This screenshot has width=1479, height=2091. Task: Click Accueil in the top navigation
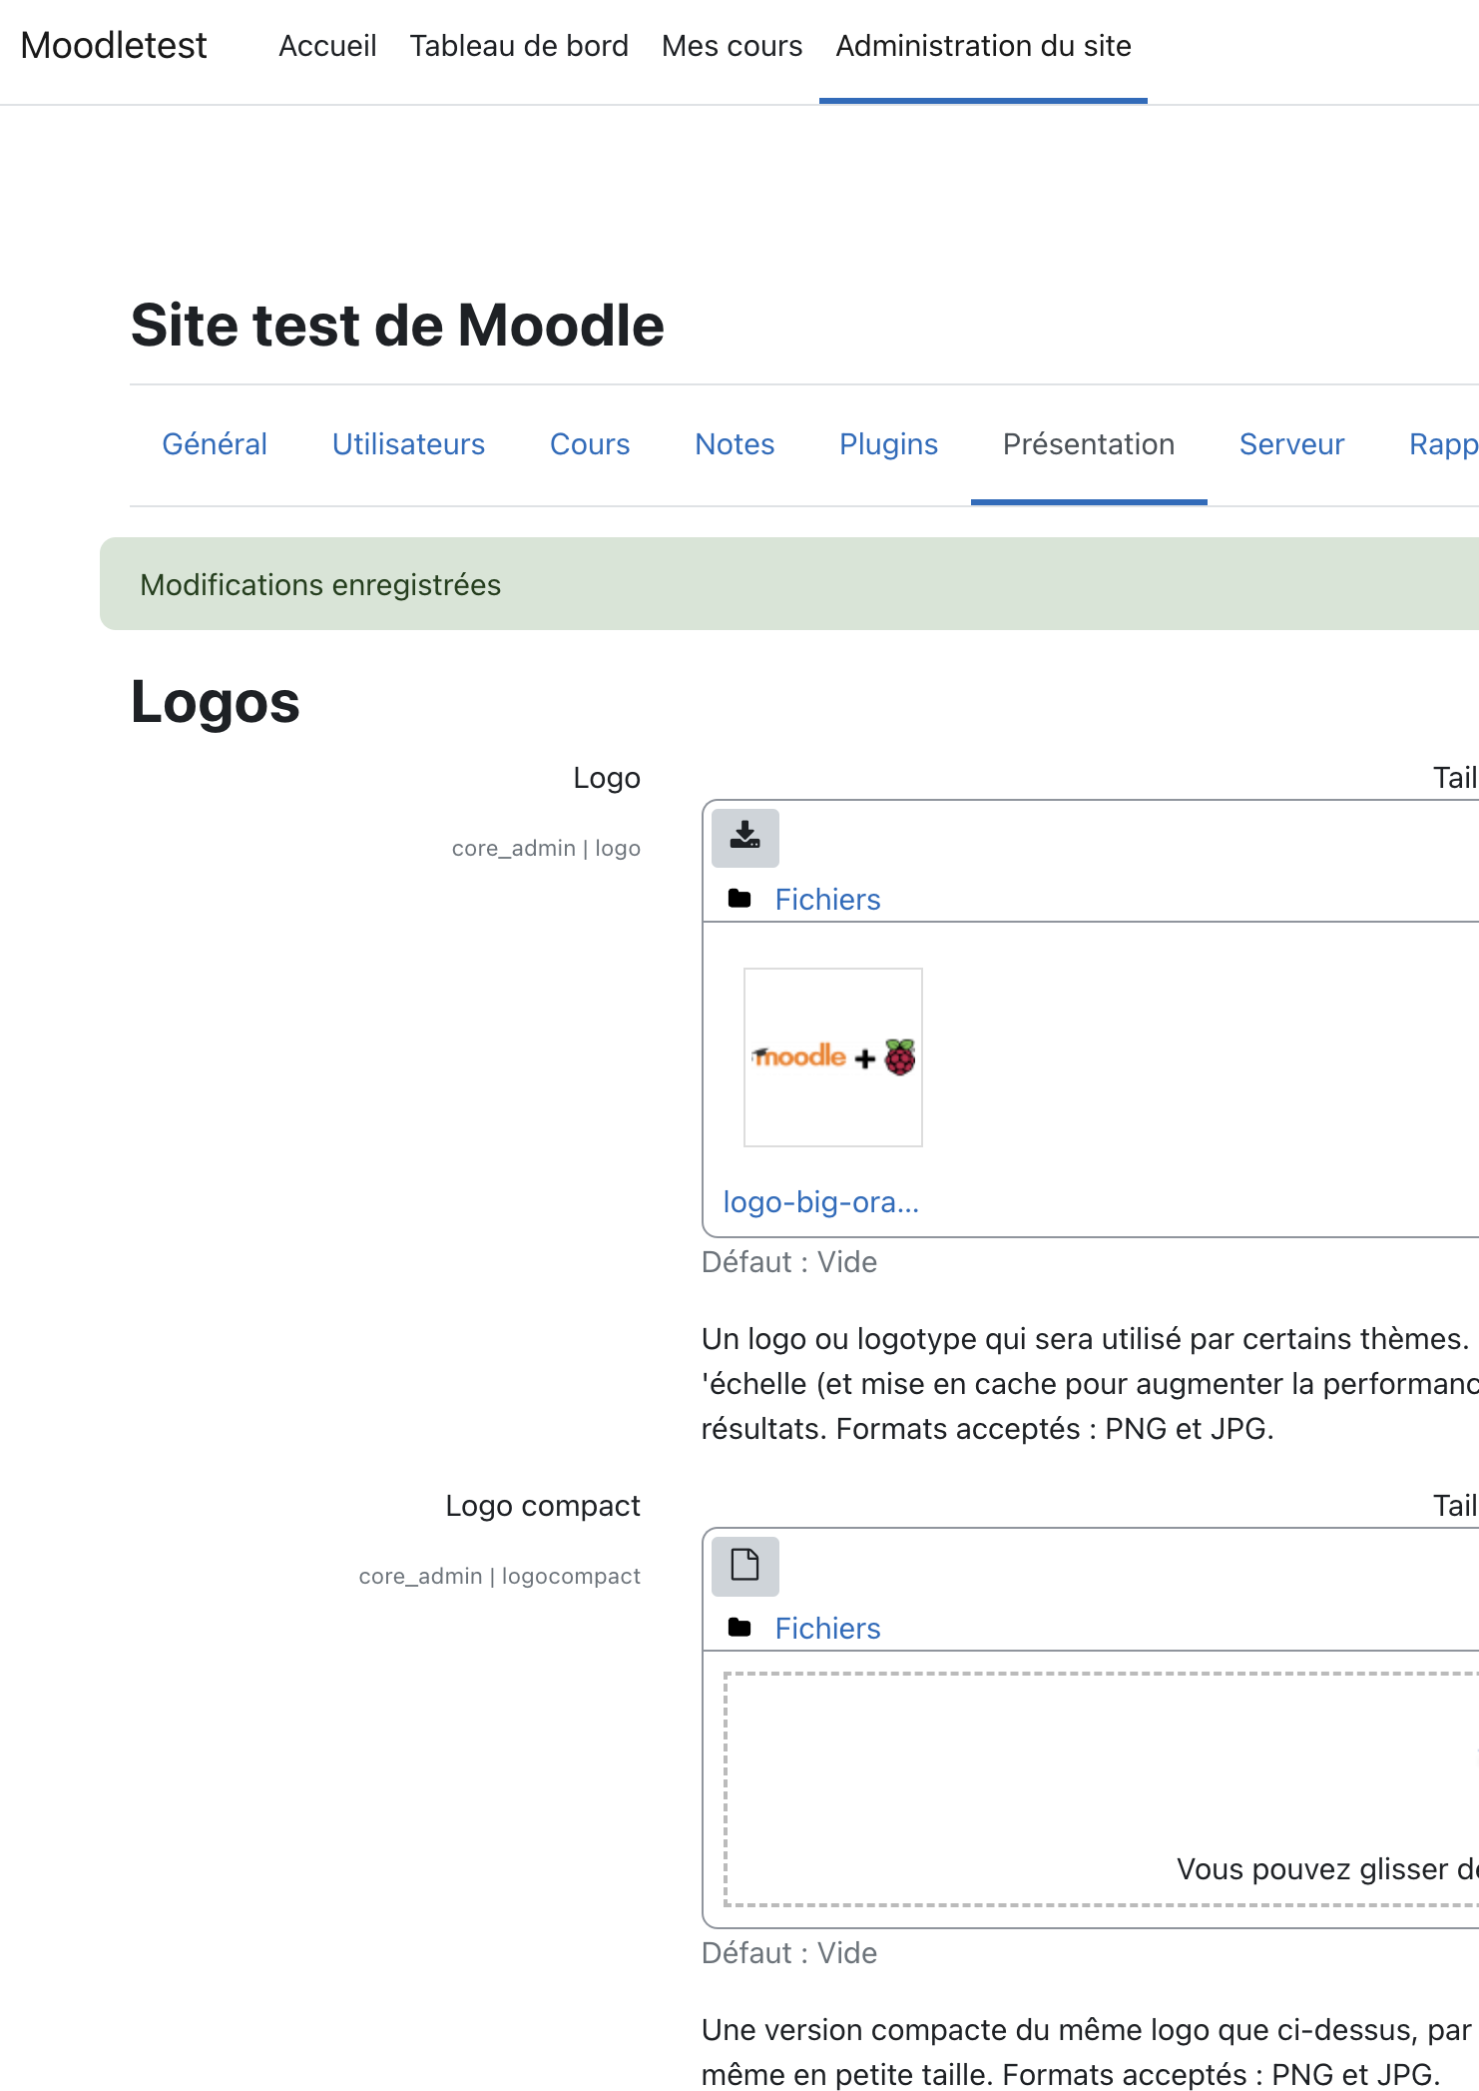pyautogui.click(x=327, y=46)
